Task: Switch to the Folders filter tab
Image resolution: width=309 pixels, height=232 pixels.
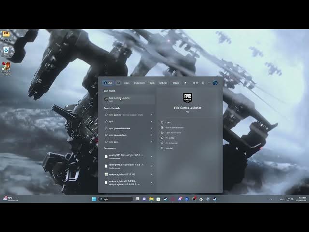Action: [175, 83]
